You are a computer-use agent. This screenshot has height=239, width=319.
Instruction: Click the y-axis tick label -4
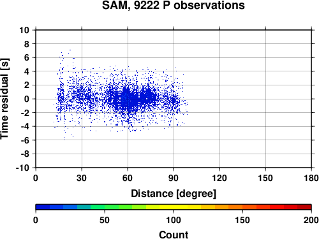(25, 126)
